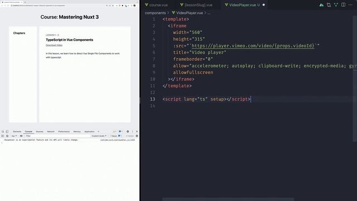Open DevTools customize kebab menu

tap(132, 132)
